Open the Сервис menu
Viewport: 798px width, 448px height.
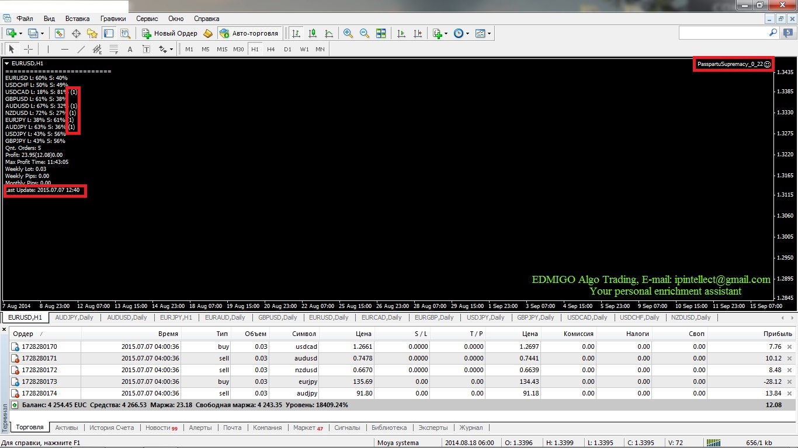click(x=147, y=19)
